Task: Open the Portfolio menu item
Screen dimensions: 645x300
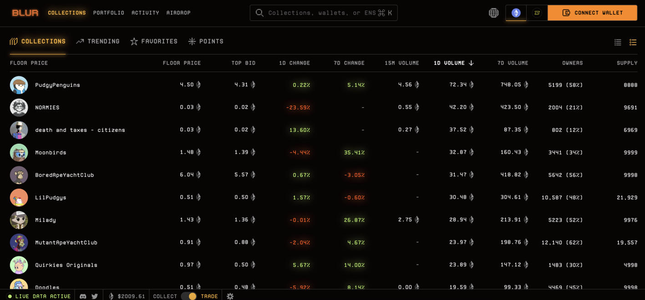Action: tap(108, 13)
